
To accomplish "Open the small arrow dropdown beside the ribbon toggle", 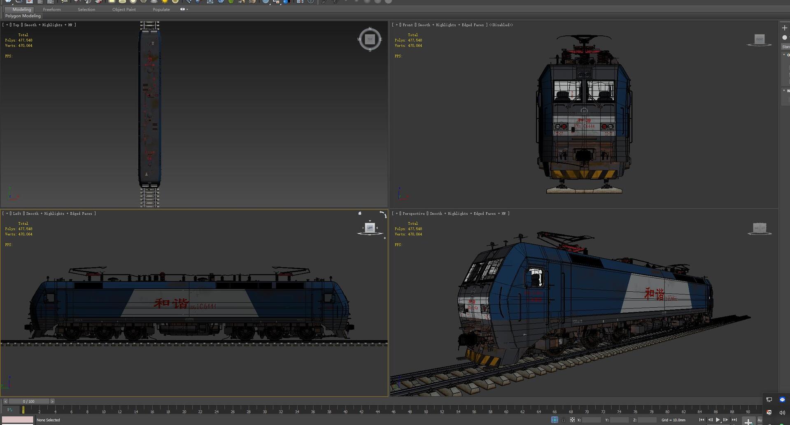I will tap(187, 9).
